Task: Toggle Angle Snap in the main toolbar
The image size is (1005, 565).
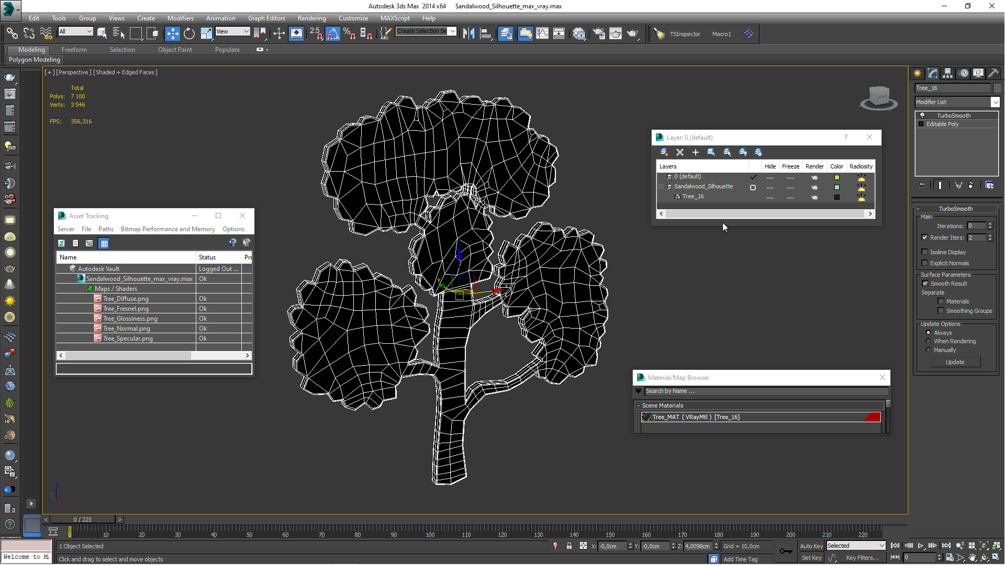Action: coord(333,34)
